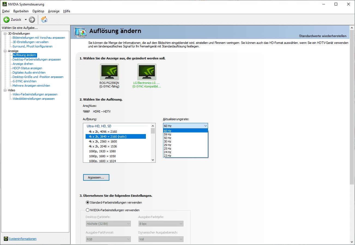Open Desktop-Farbeinstellungen anpassen
Viewport: 355px width, 245px height.
click(37, 59)
